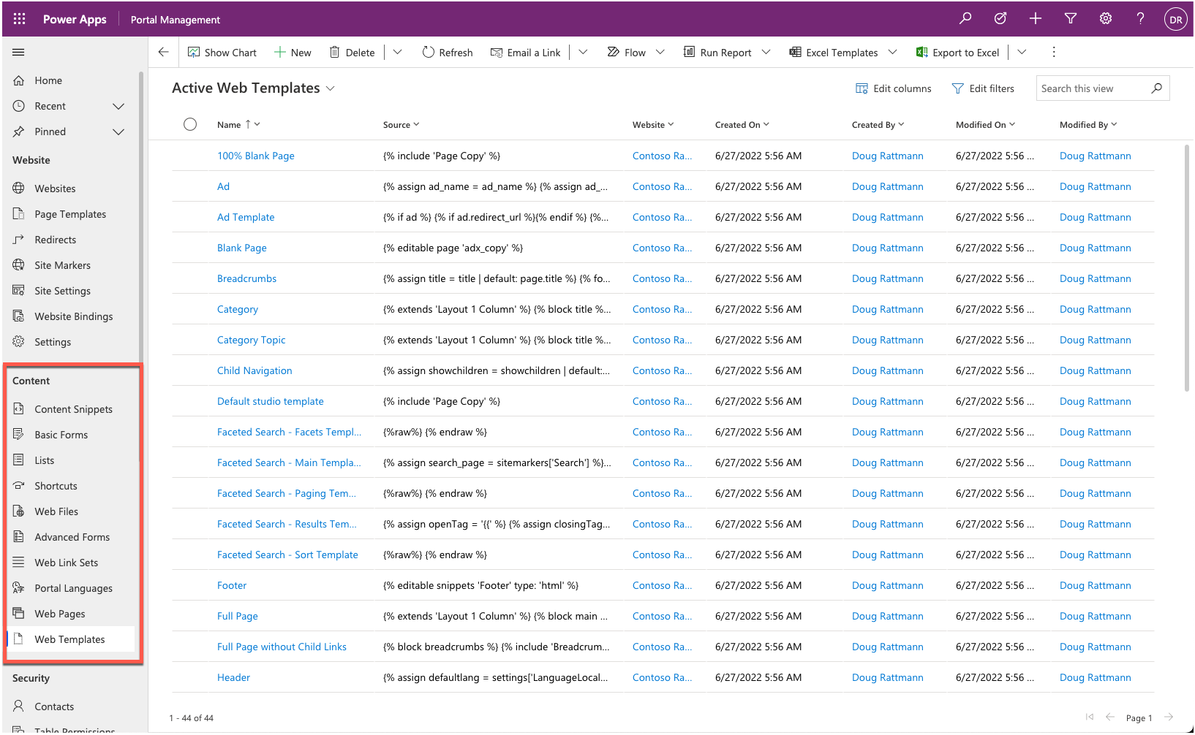This screenshot has width=1195, height=735.
Task: Click the Show Chart command
Action: (222, 53)
